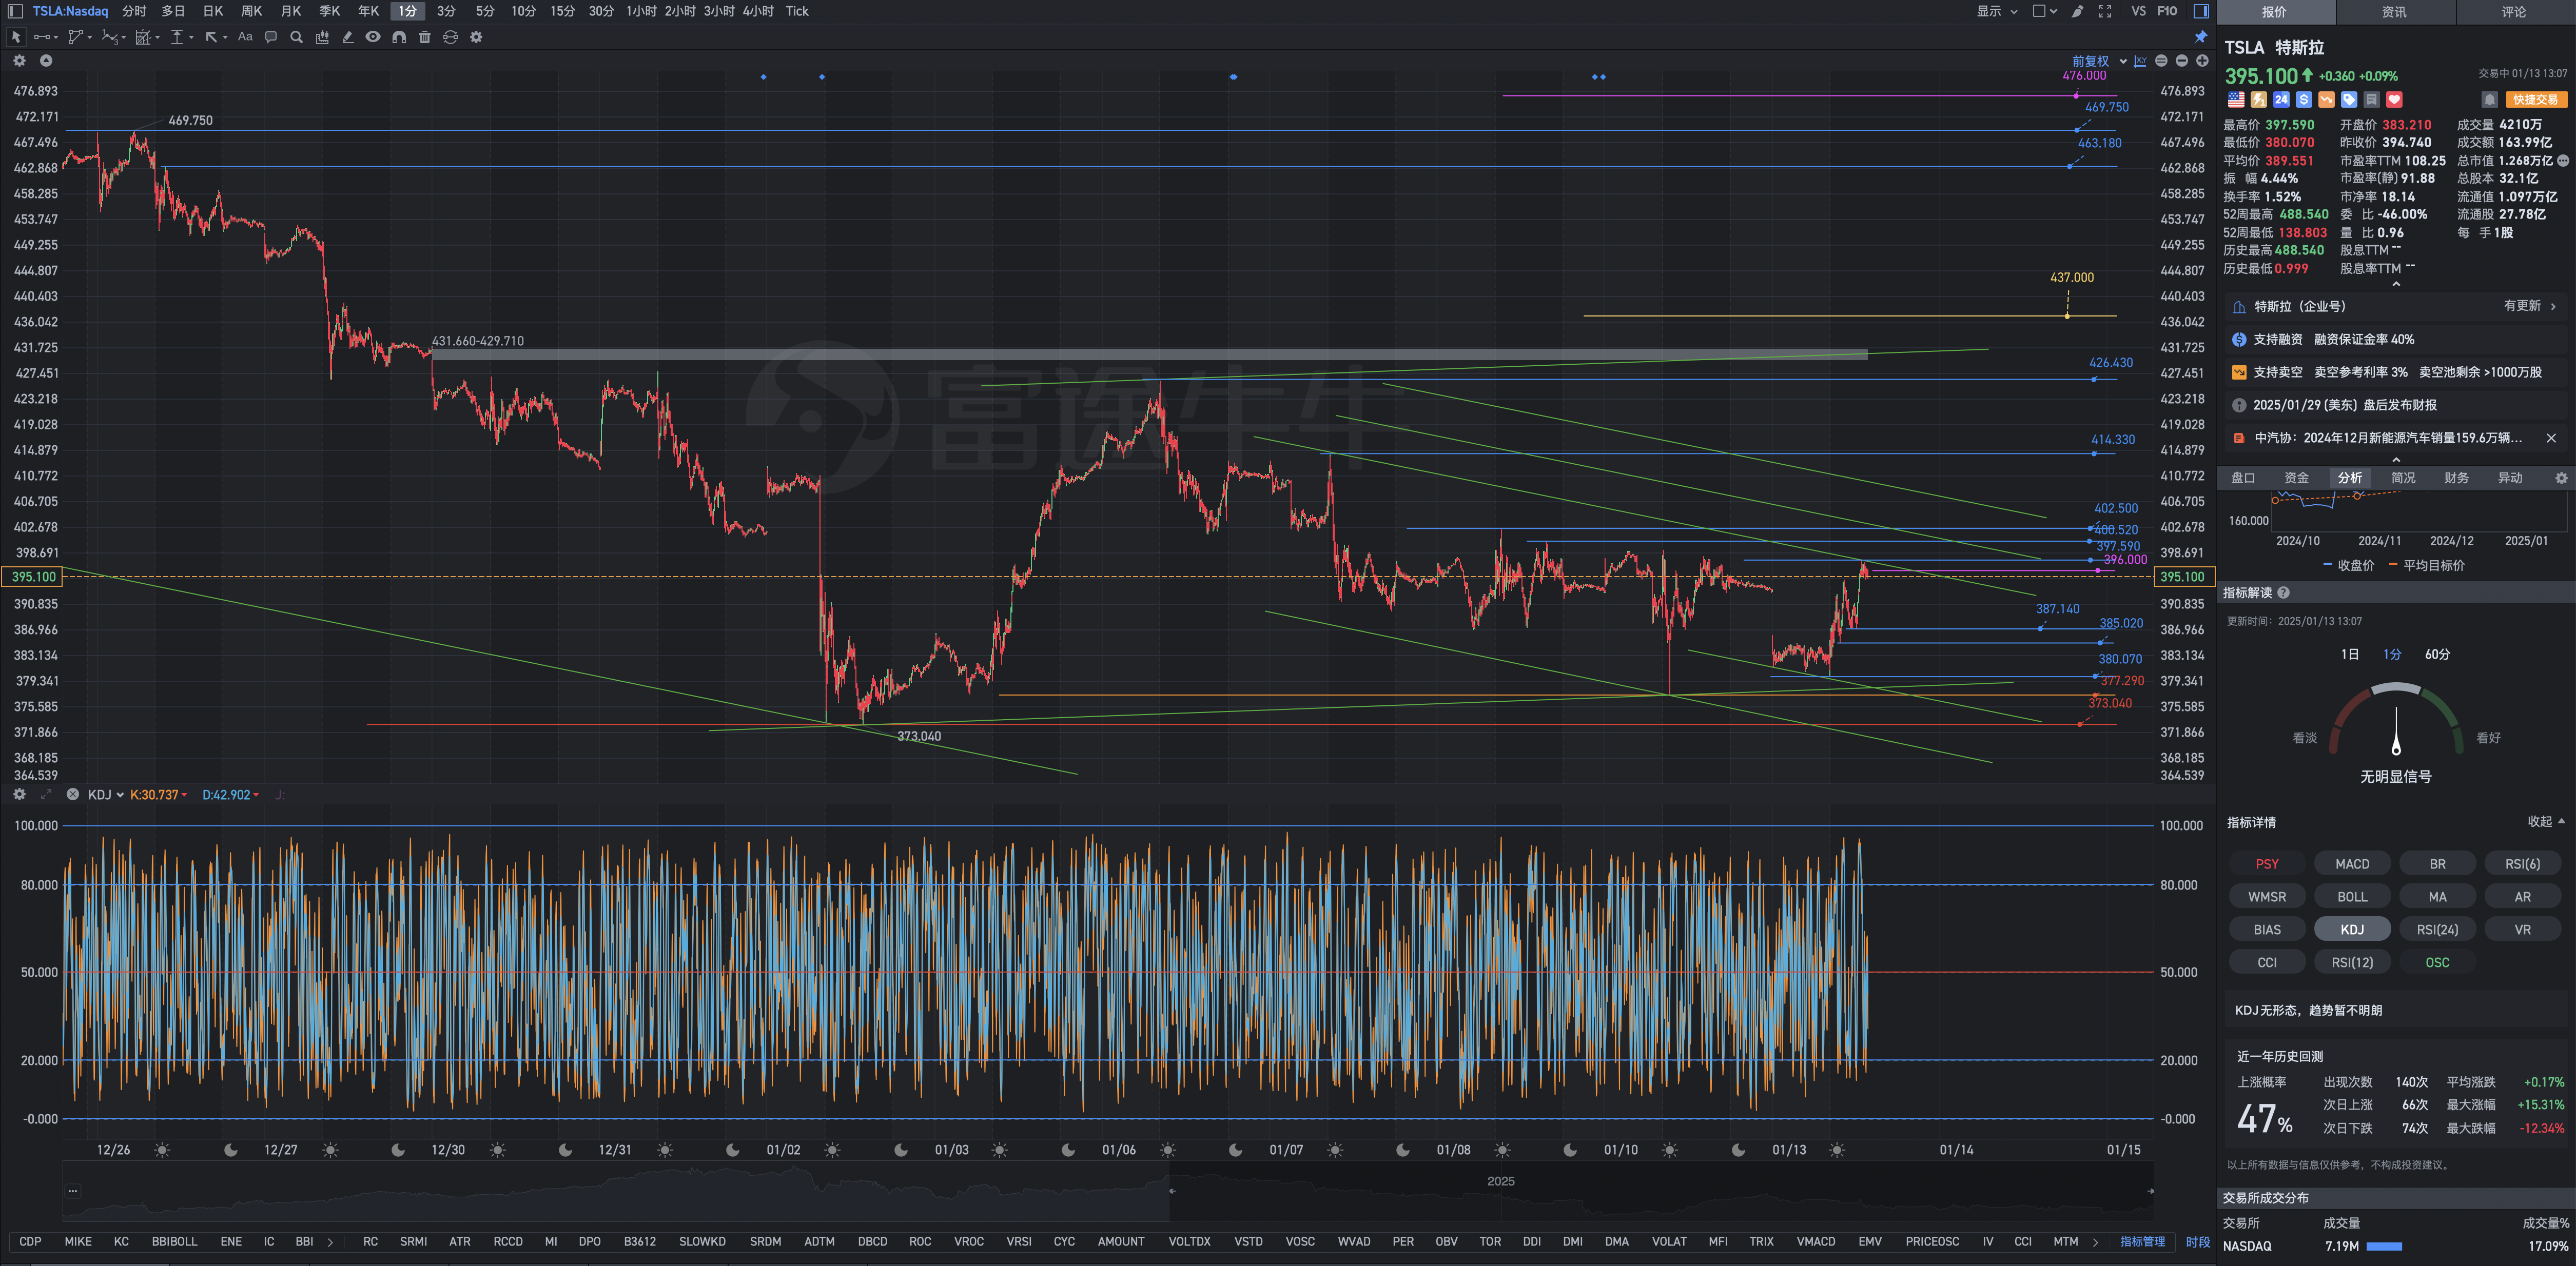2576x1266 pixels.
Task: Switch gauge to 1日 period
Action: click(x=2350, y=654)
